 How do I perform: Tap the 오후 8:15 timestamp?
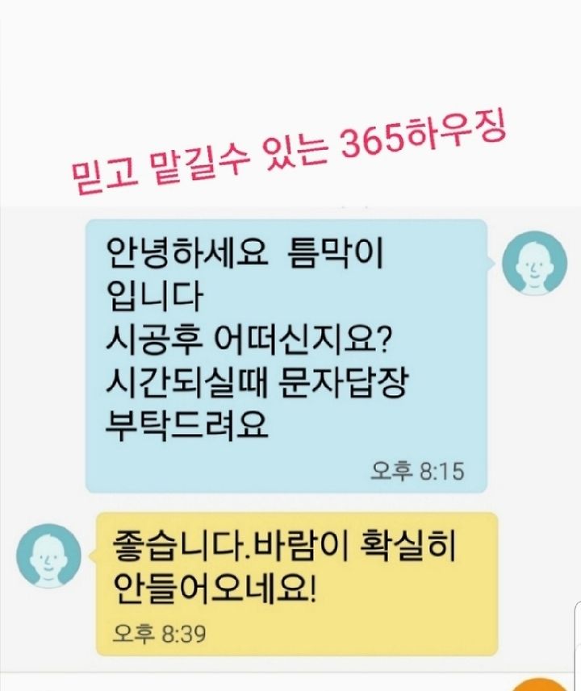point(417,471)
